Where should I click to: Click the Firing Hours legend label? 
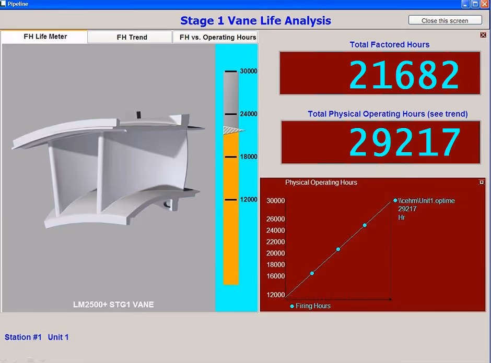point(313,306)
